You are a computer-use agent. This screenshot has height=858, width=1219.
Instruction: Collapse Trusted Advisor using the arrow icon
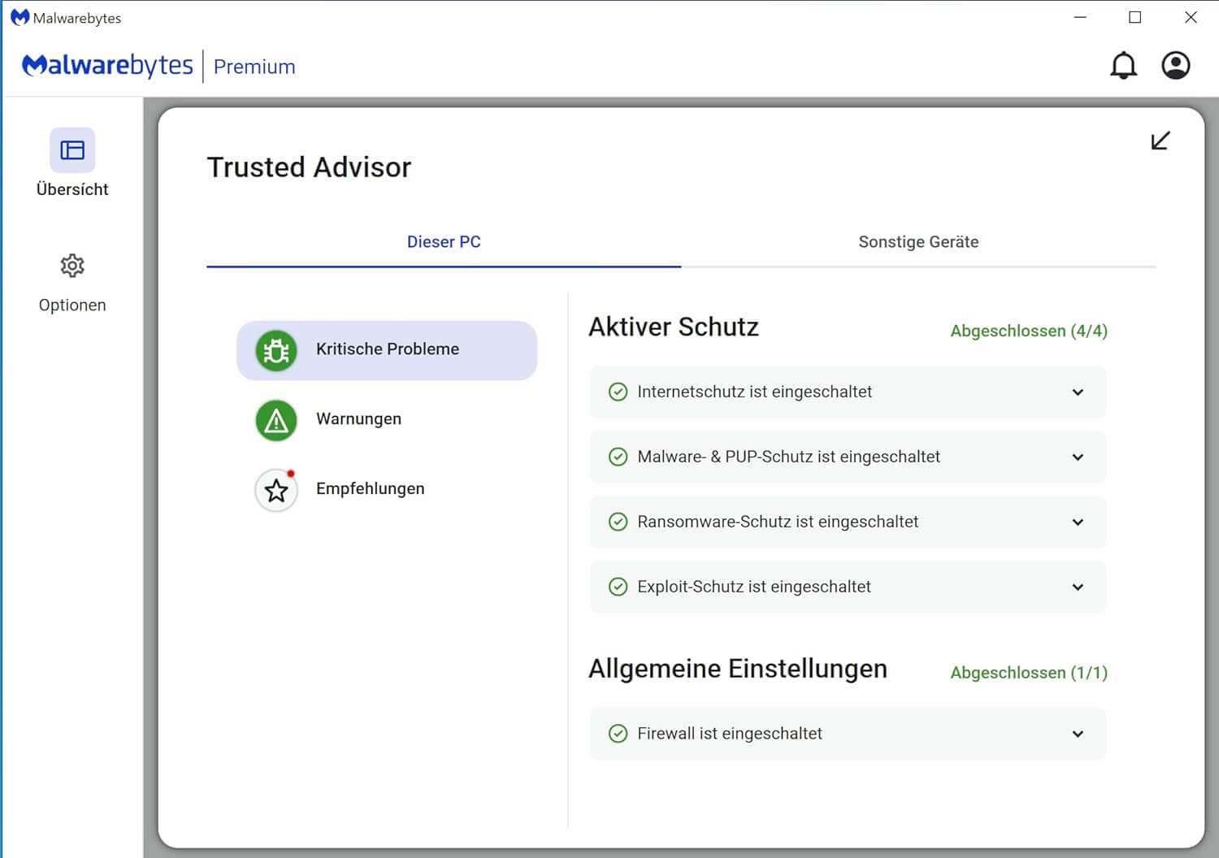pyautogui.click(x=1160, y=140)
